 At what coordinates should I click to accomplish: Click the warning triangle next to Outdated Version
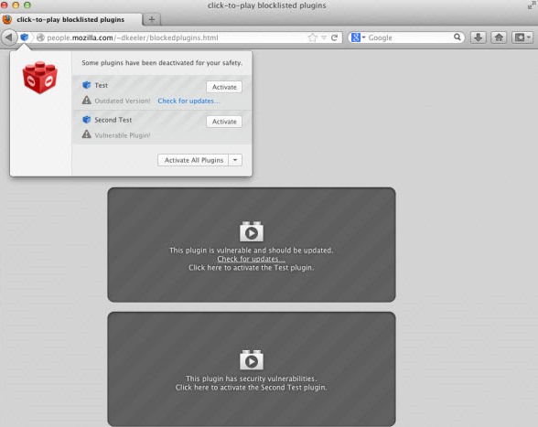[x=86, y=101]
